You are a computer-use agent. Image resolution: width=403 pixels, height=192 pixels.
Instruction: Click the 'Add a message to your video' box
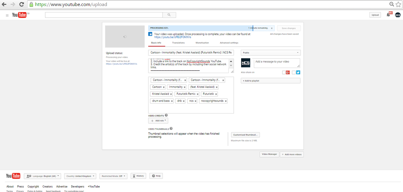pyautogui.click(x=277, y=63)
